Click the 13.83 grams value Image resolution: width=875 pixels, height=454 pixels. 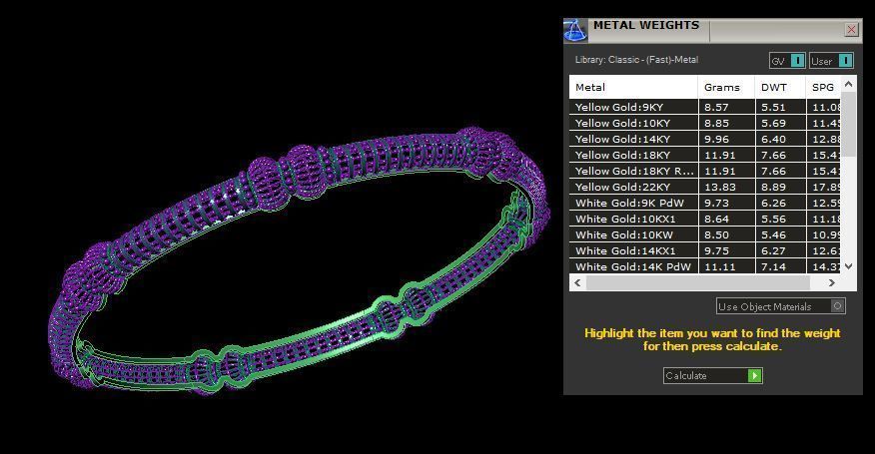[720, 187]
